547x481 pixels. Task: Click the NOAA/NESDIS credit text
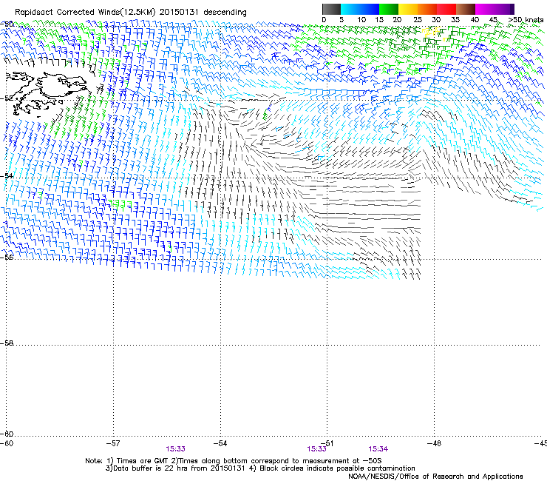click(x=435, y=477)
